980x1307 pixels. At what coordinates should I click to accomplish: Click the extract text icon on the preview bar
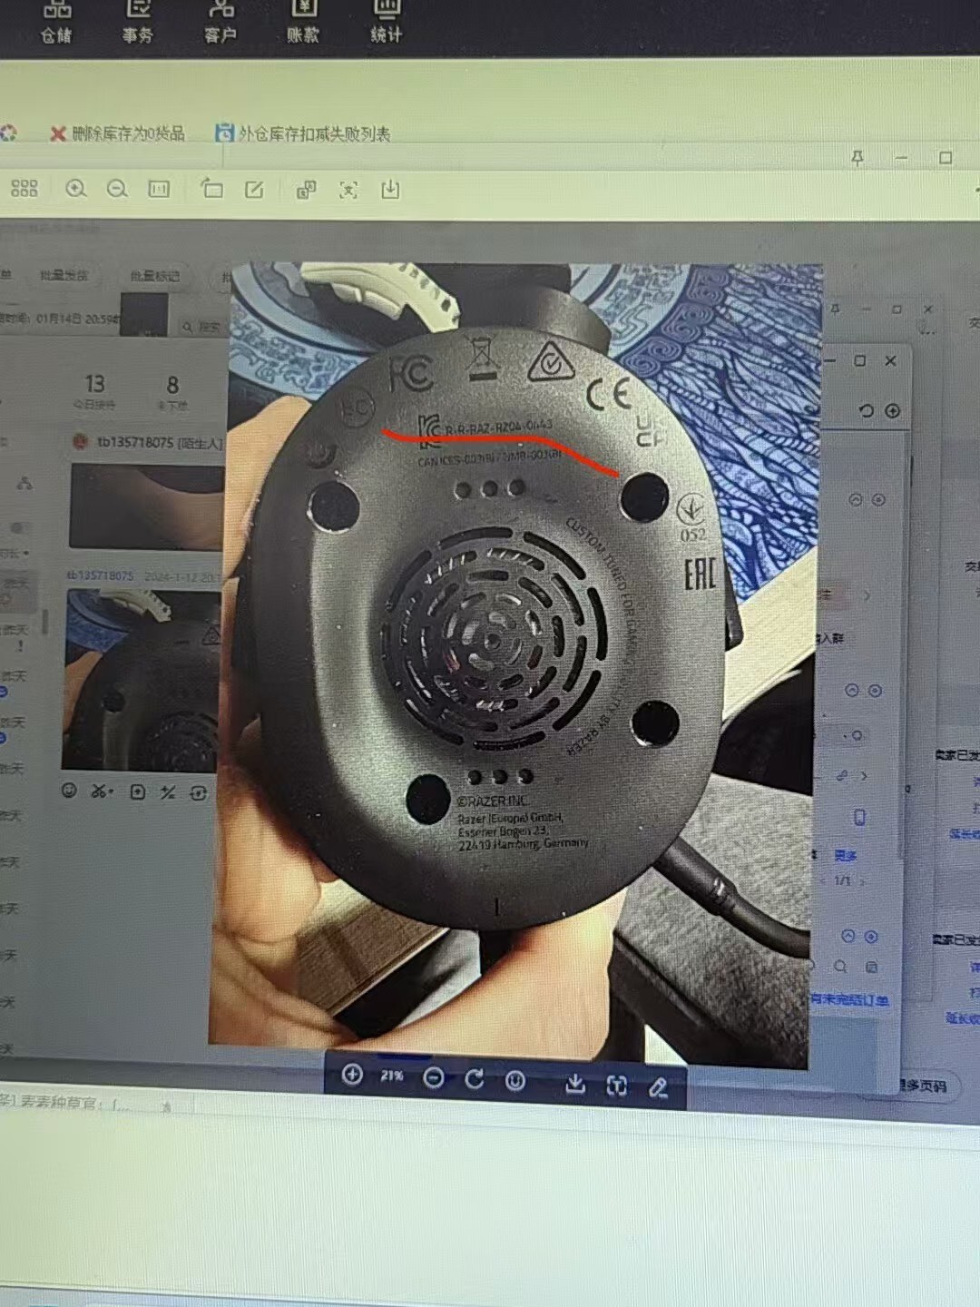click(x=617, y=1086)
